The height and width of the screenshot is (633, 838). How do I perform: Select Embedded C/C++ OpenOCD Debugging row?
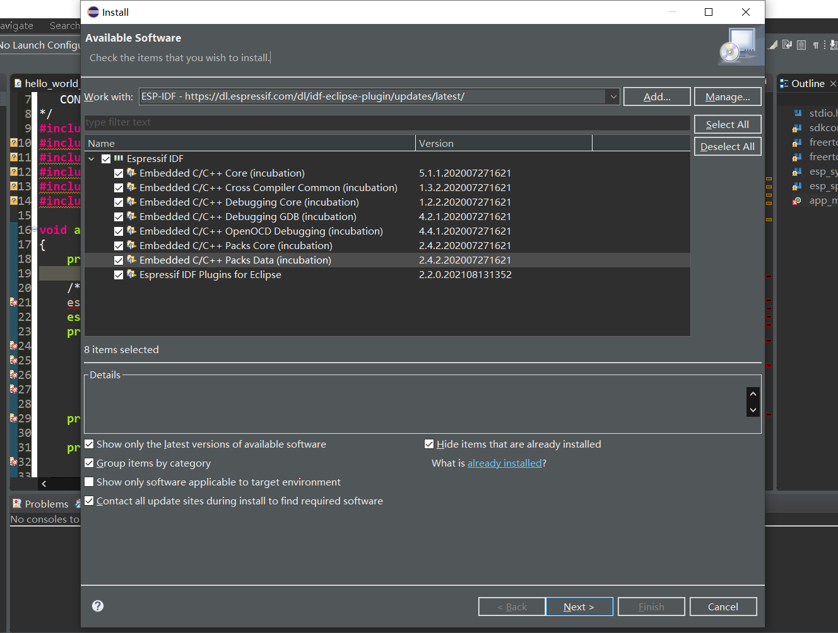[387, 231]
